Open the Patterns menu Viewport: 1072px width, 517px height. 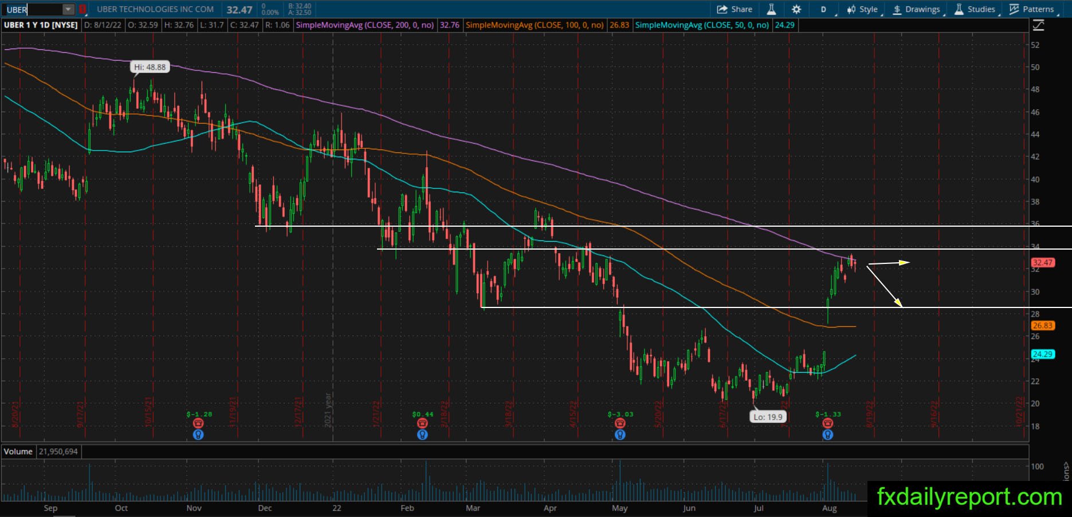pos(1032,9)
